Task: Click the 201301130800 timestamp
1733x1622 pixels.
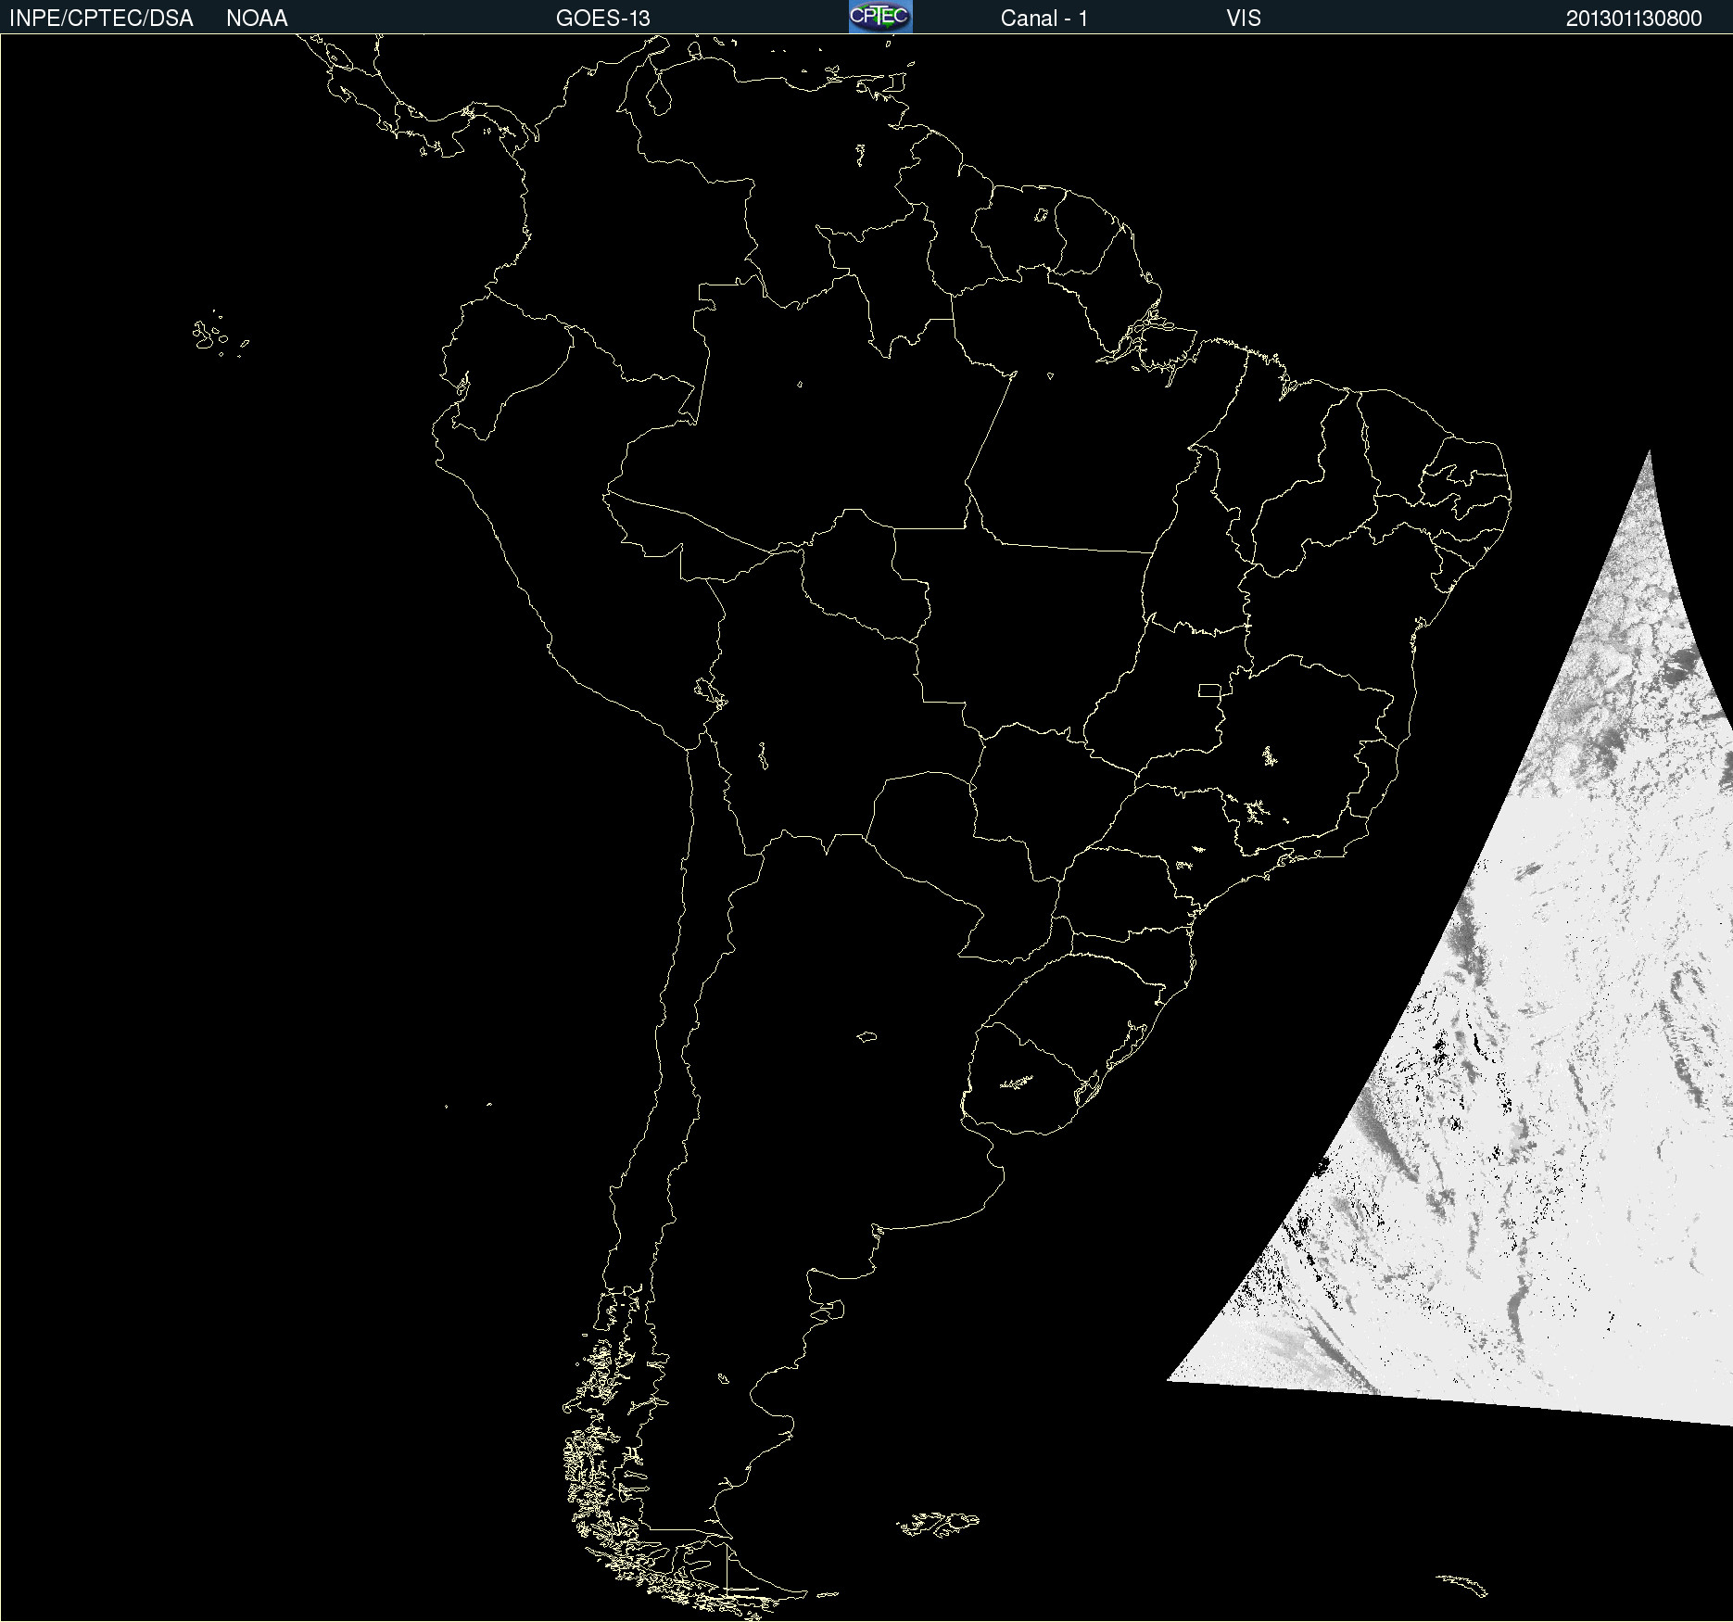Action: pyautogui.click(x=1633, y=19)
